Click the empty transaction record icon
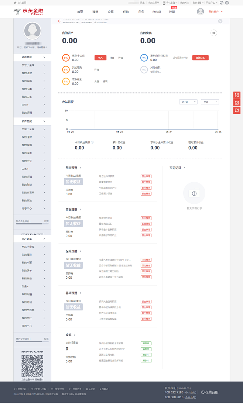The image size is (243, 406). [194, 193]
